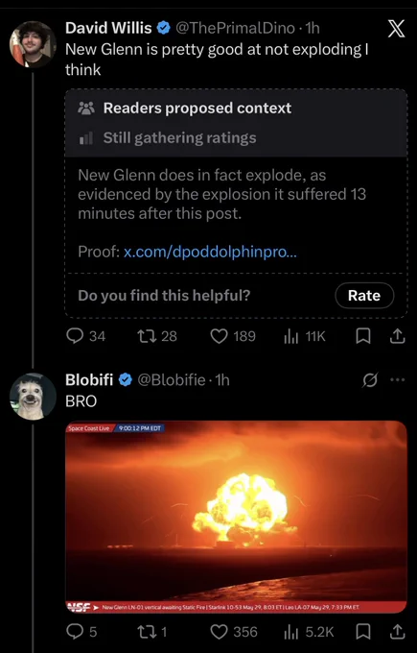Share Blobifi's BRO reply

click(397, 632)
